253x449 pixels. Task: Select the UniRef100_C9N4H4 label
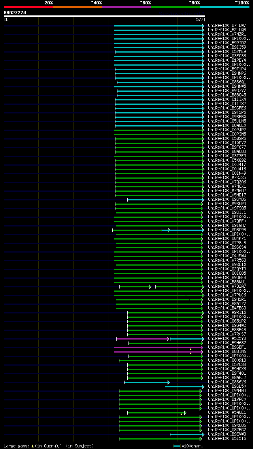(x=227, y=390)
